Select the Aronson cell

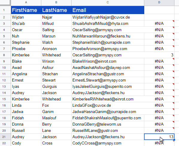(56, 49)
